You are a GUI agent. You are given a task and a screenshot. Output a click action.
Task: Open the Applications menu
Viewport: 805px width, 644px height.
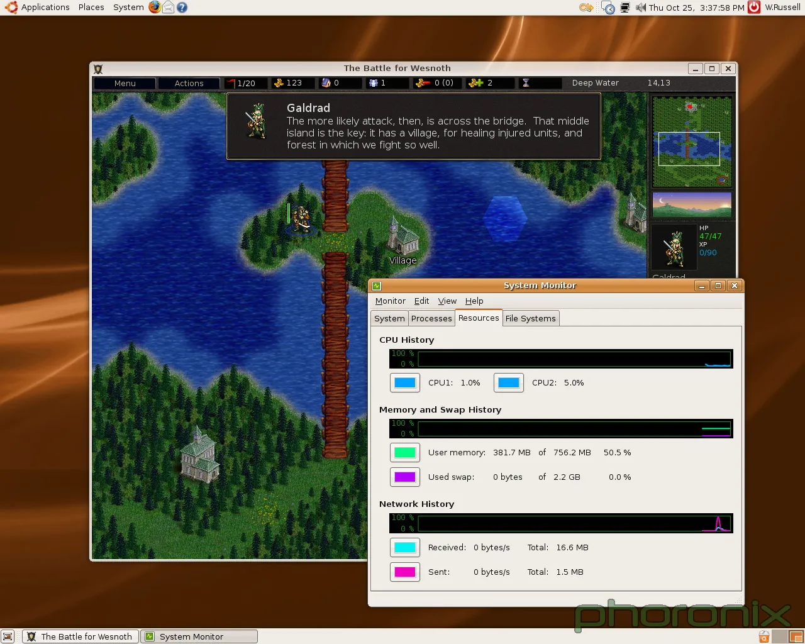tap(45, 7)
